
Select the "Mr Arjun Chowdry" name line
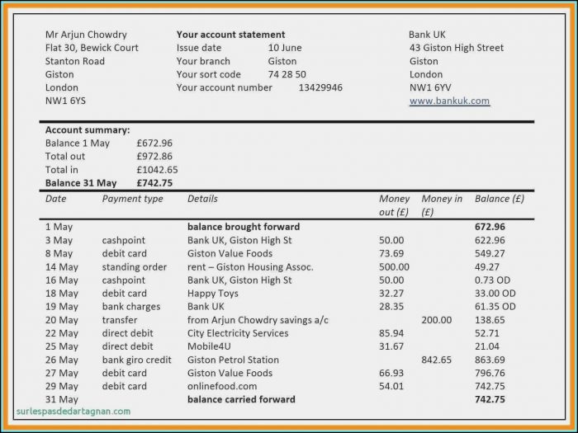[x=86, y=35]
